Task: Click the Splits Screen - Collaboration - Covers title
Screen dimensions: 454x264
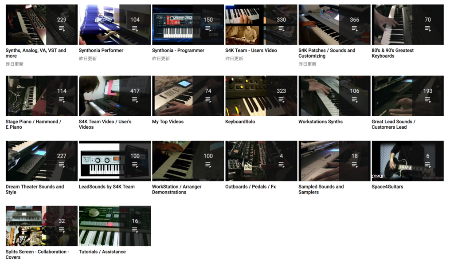Action: tap(36, 254)
